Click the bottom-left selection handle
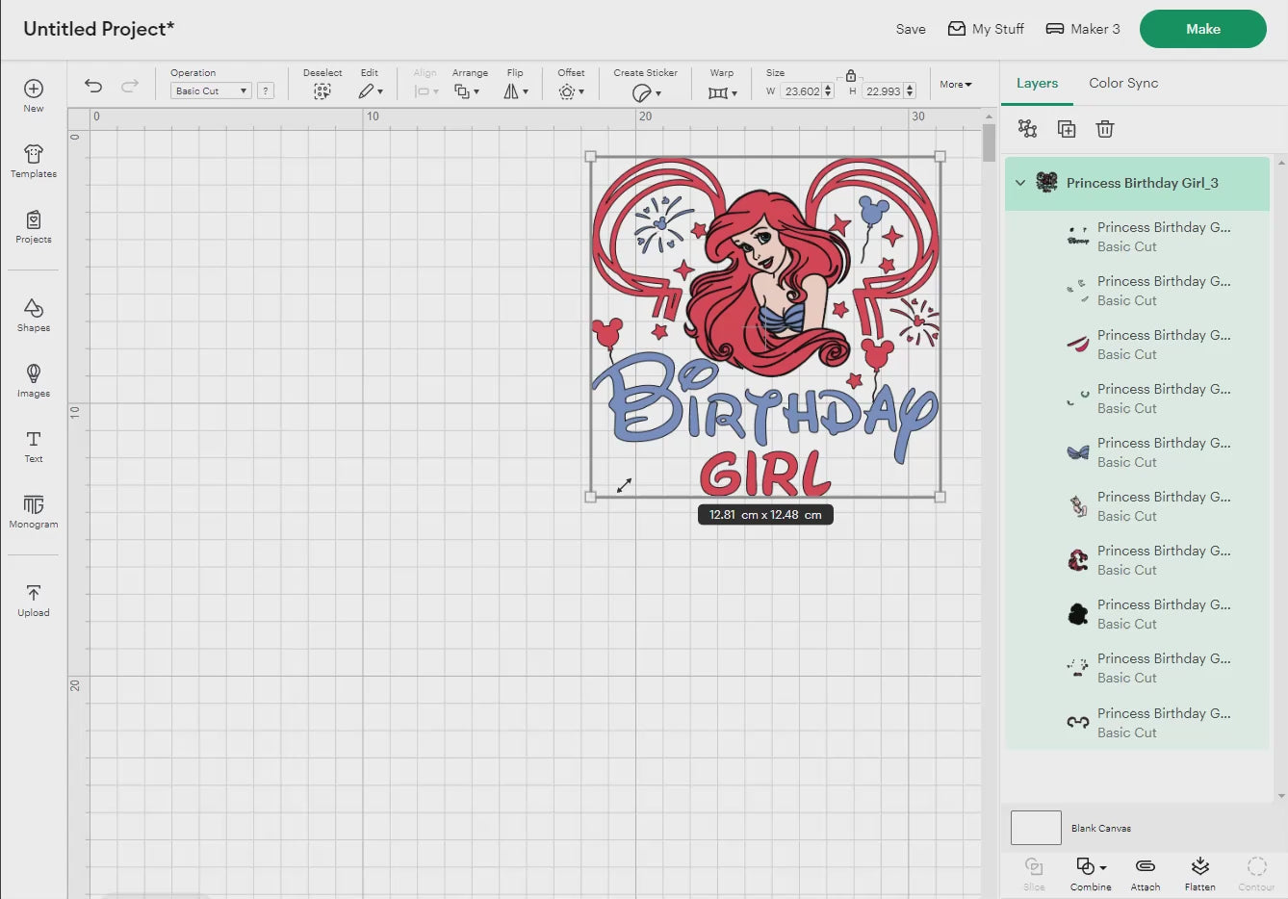 (x=591, y=497)
